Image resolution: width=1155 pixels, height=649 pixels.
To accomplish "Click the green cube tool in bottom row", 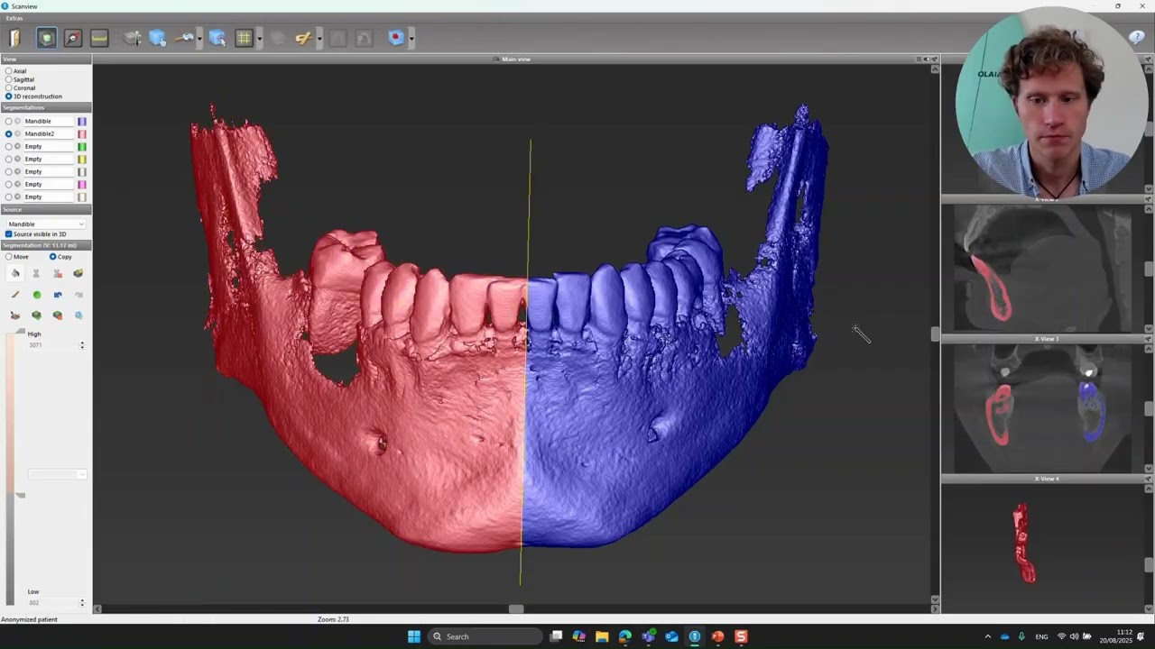I will click(37, 315).
